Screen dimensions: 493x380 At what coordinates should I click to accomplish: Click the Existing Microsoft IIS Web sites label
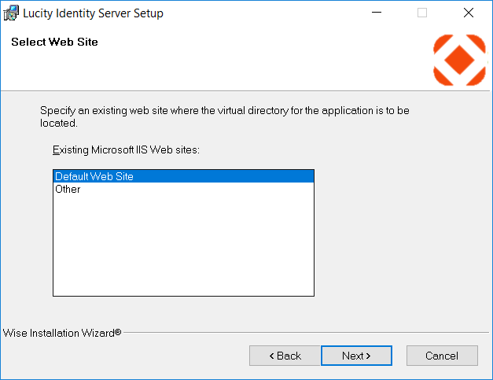coord(126,149)
